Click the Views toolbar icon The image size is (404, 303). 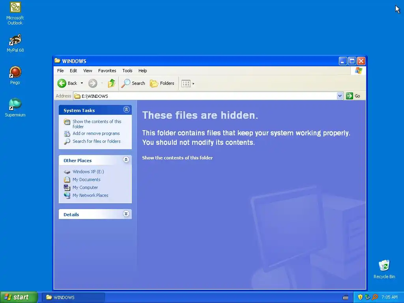186,83
